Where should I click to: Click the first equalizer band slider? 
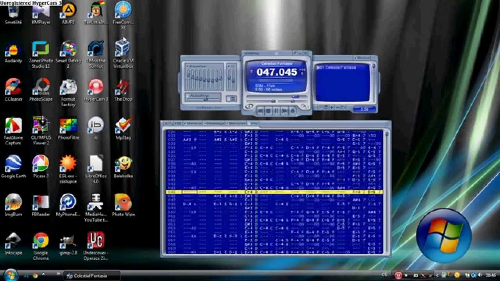189,80
